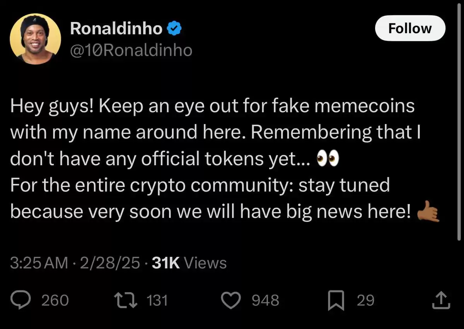Screen dimensions: 464x329
Task: View the 31K Views analytics
Action: 189,263
